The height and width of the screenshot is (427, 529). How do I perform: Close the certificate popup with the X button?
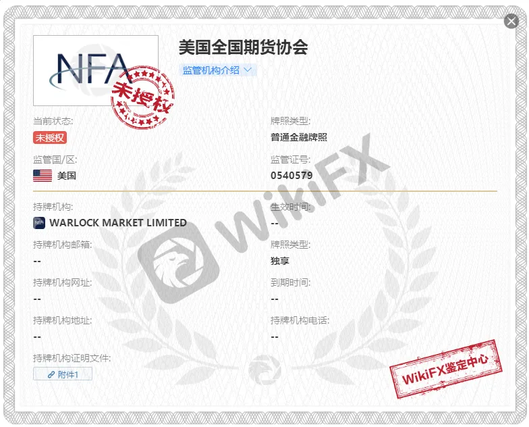(x=511, y=22)
